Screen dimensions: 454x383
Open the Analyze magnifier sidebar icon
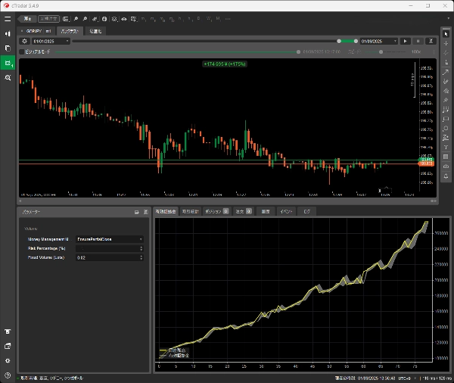pyautogui.click(x=8, y=78)
